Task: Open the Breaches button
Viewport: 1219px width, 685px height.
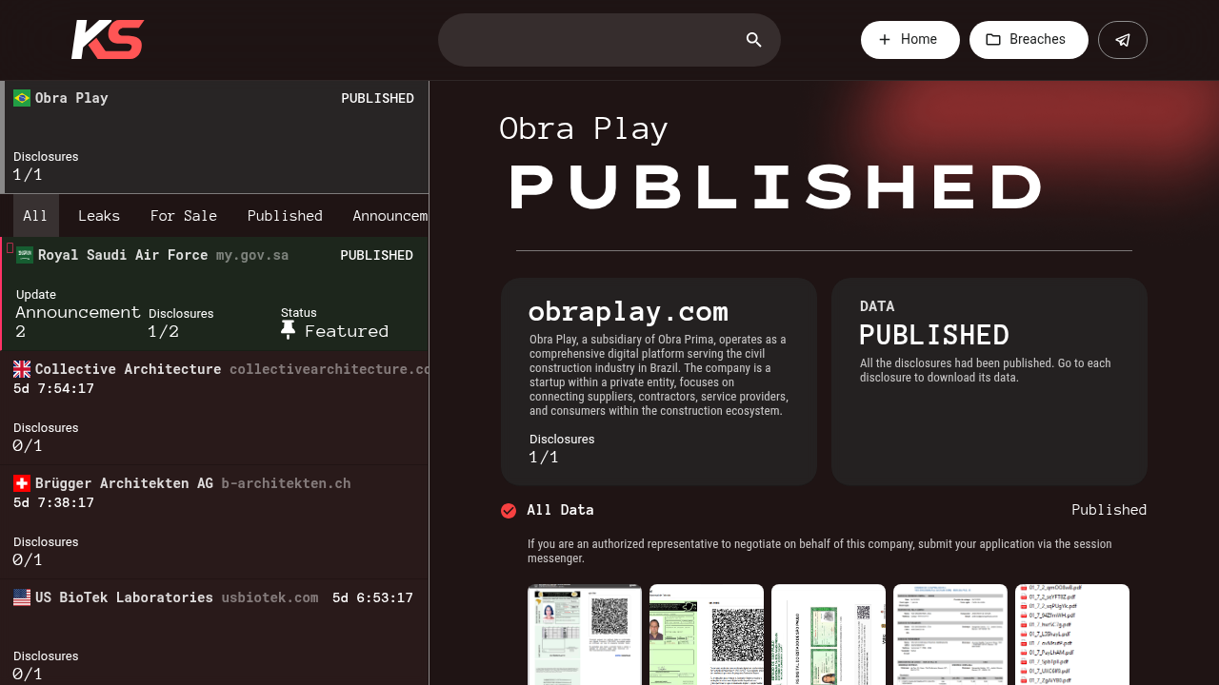Action: [x=1029, y=40]
